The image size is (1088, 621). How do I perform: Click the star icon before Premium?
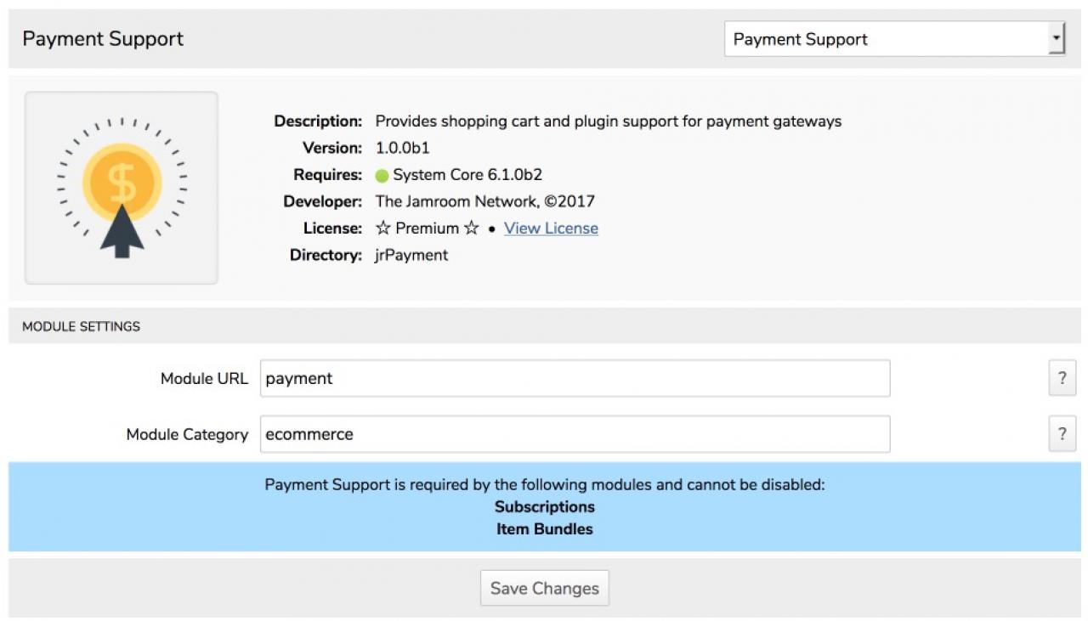pyautogui.click(x=383, y=229)
